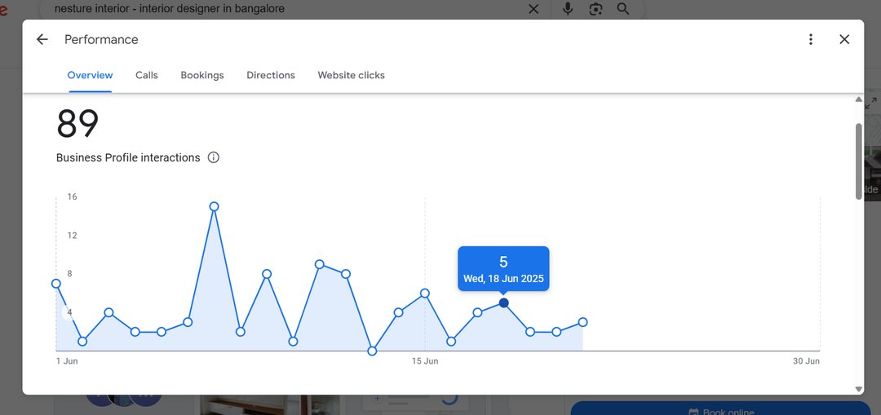The height and width of the screenshot is (415, 881).
Task: Clear the search box text
Action: 533,9
